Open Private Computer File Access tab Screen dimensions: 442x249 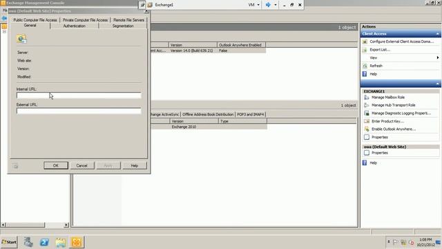tap(86, 20)
